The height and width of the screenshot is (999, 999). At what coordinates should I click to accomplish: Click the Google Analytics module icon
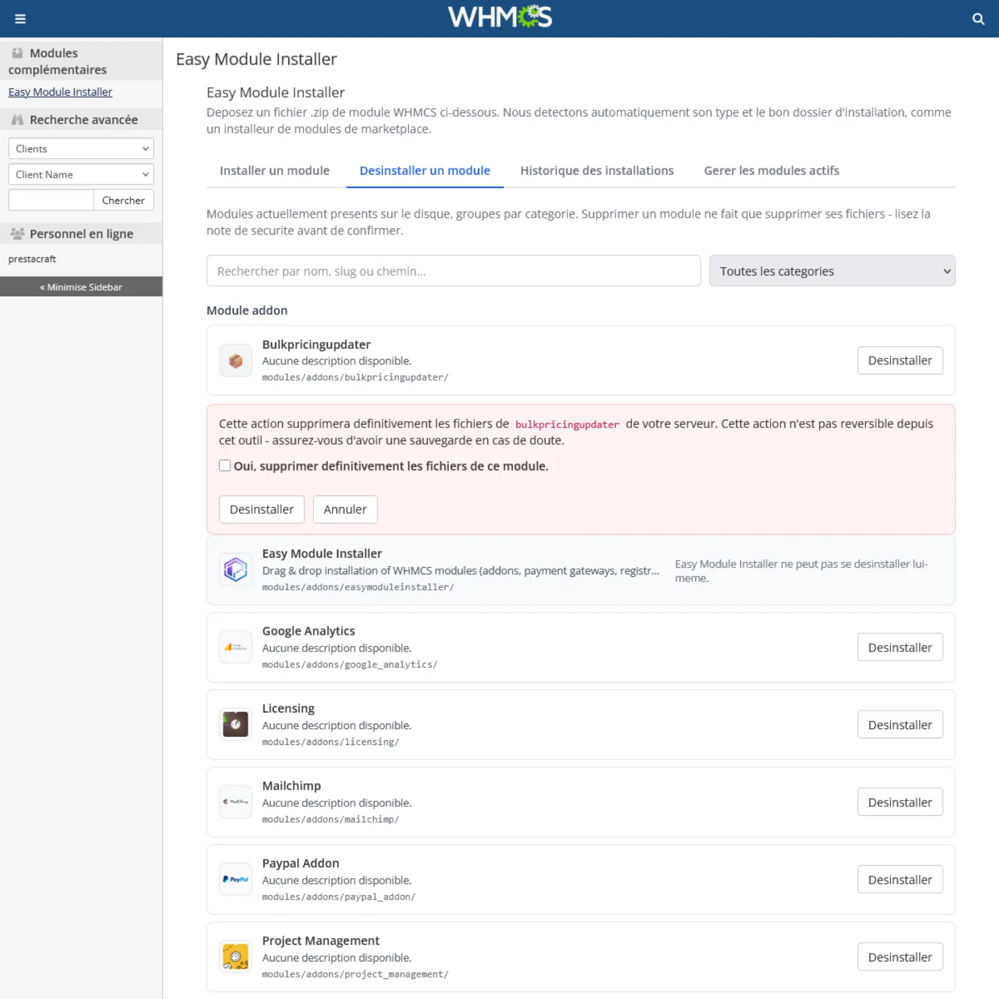click(236, 647)
